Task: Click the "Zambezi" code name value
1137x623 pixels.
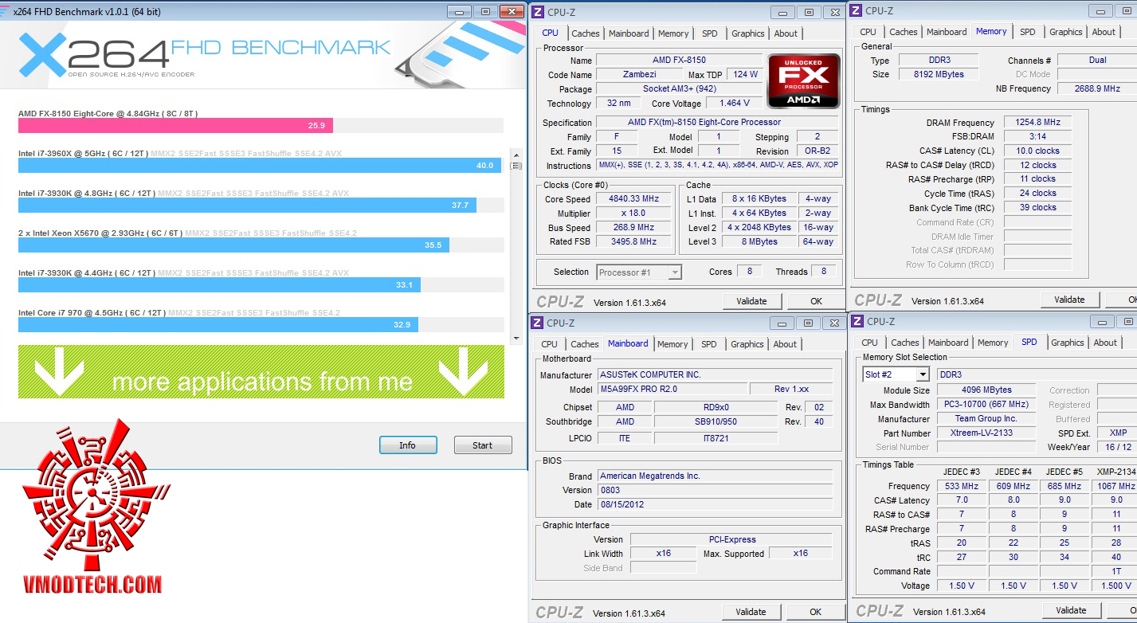Action: point(639,74)
